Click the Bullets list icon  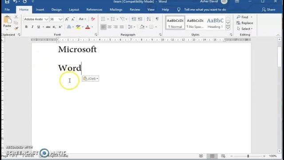point(103,19)
